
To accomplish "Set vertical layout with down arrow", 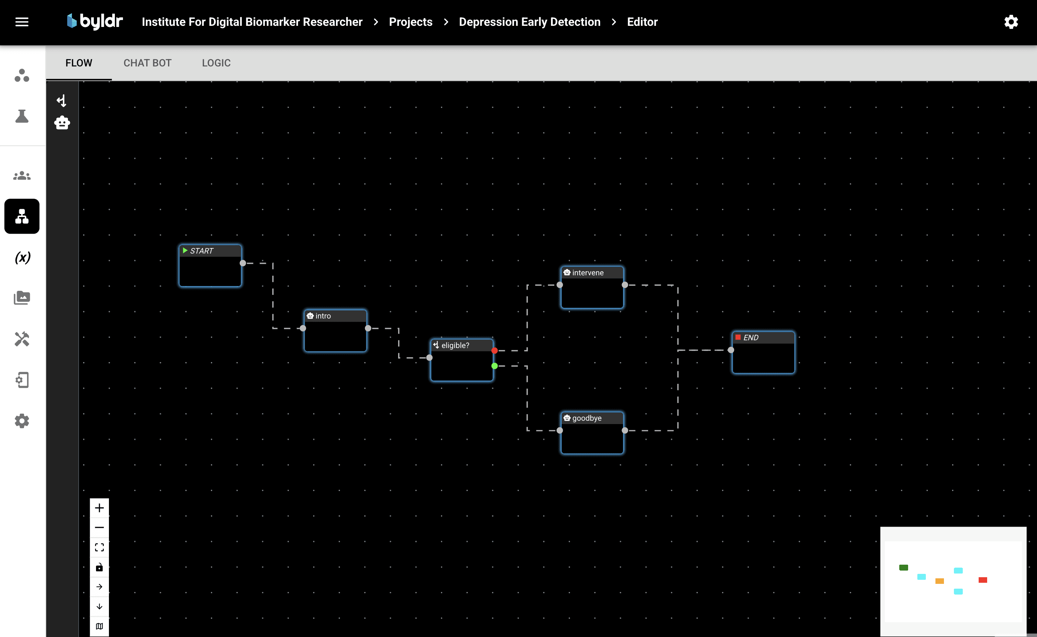I will 99,607.
